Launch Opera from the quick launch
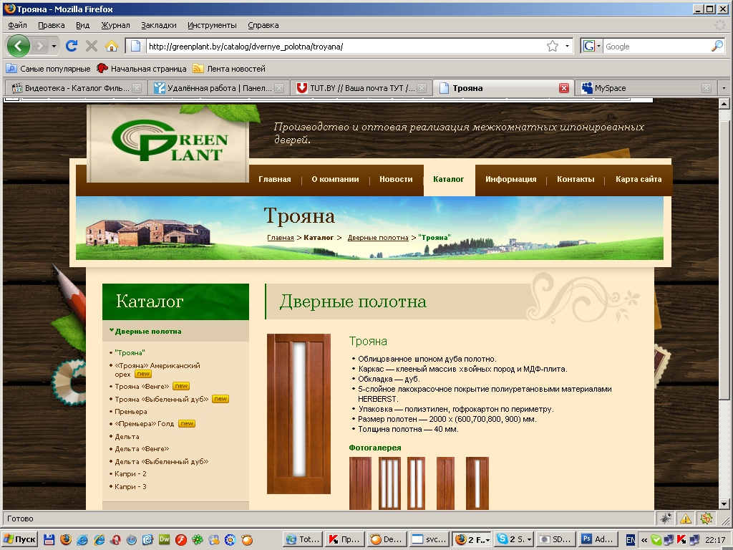Screen dimensions: 733x550 coord(115,540)
